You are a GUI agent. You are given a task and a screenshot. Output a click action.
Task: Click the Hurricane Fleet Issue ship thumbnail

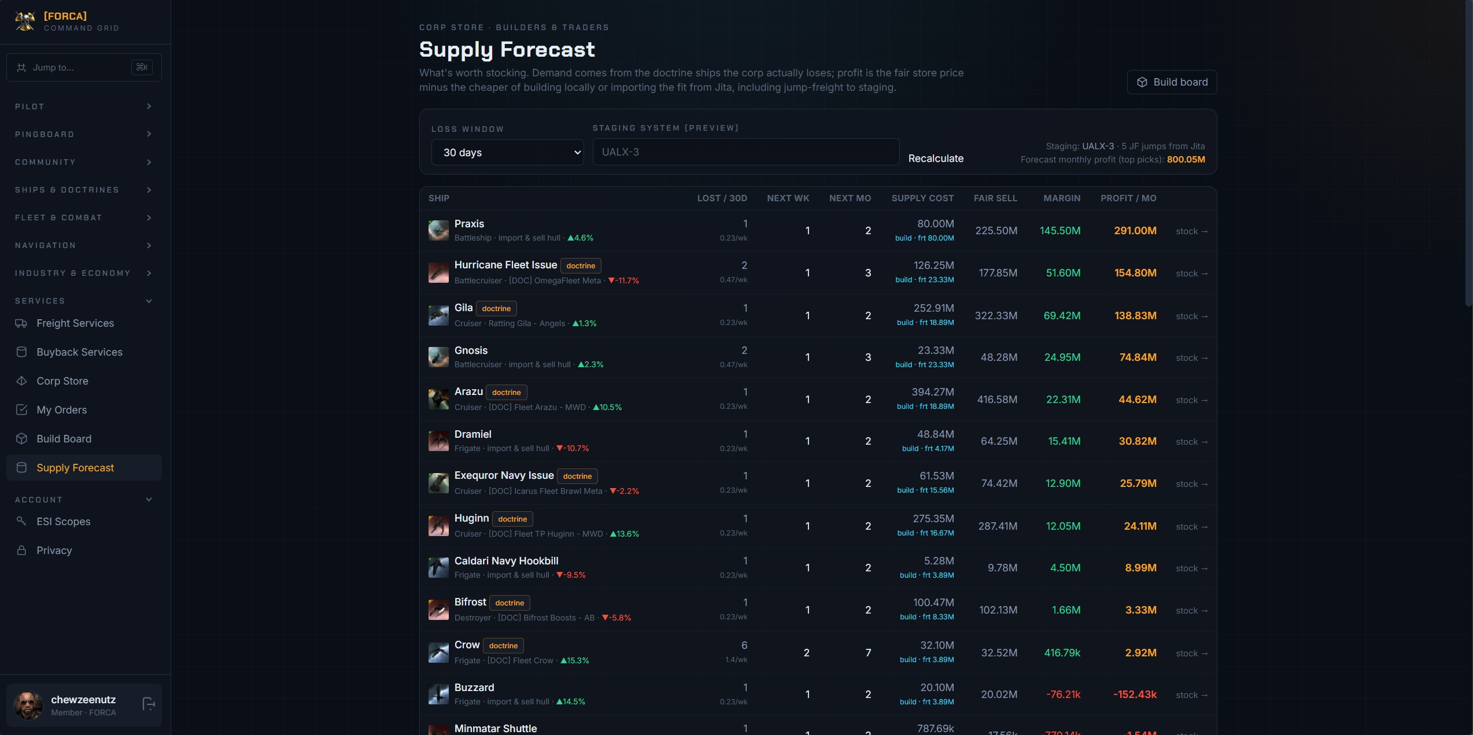click(438, 272)
